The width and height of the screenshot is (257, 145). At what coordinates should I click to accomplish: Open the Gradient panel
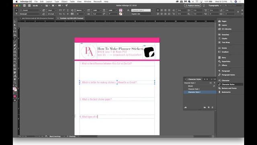[x=225, y=52]
